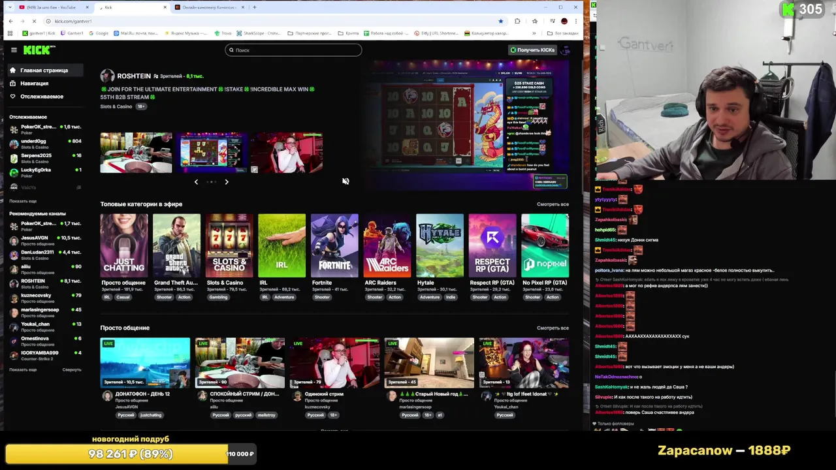Click the KICK logo
Screen dimensions: 836x470
[39, 50]
